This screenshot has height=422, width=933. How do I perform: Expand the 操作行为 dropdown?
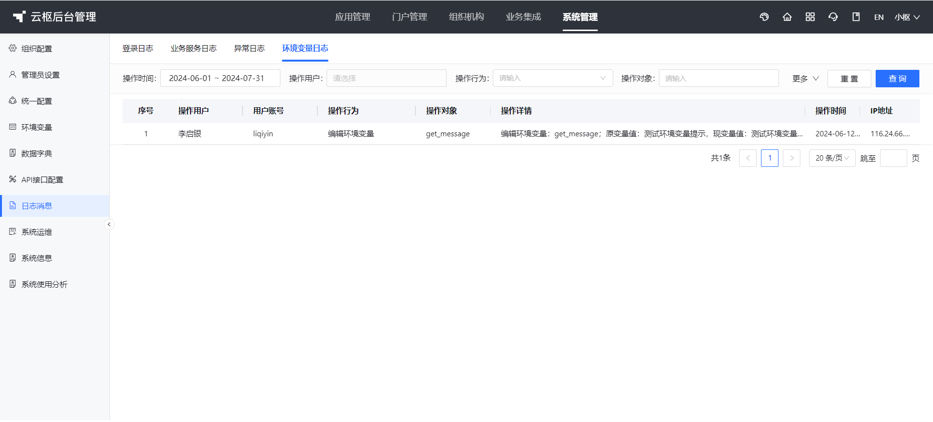pyautogui.click(x=553, y=78)
